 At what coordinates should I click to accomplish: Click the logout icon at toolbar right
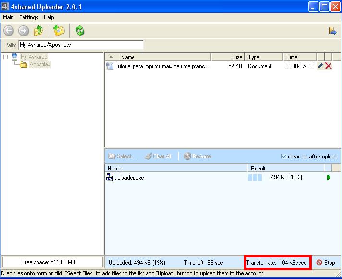pos(332,31)
